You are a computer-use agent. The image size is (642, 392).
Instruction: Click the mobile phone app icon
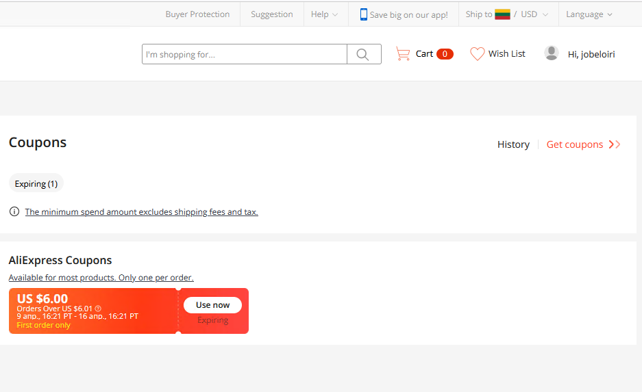click(x=364, y=14)
